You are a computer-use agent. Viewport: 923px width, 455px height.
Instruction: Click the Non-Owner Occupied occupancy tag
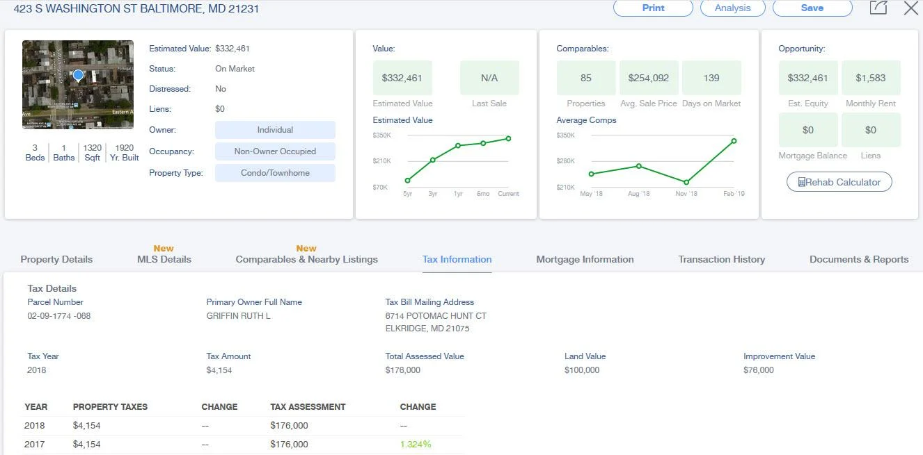tap(275, 151)
